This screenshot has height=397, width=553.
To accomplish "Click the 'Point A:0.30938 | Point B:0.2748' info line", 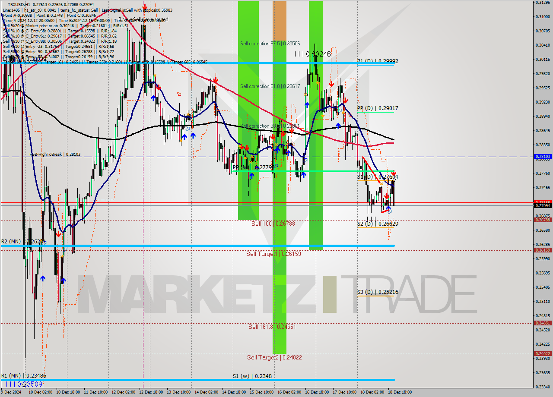I will point(49,15).
